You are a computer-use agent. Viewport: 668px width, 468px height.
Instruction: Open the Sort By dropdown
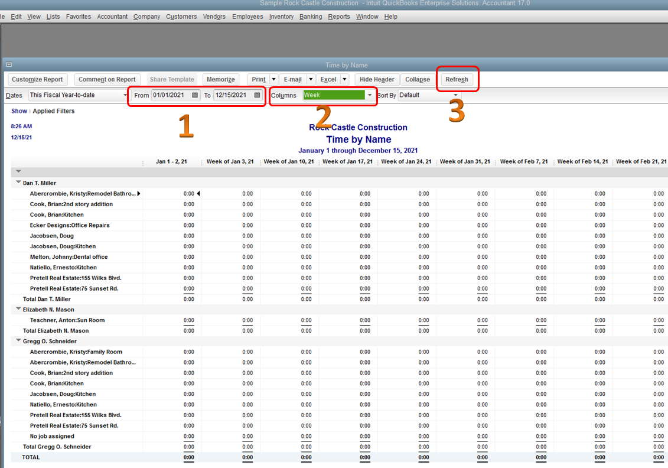[x=455, y=95]
